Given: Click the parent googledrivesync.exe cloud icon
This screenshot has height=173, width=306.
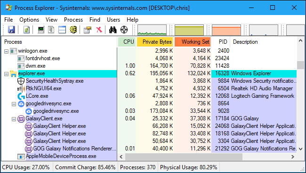Looking at the screenshot, I should click(x=21, y=103).
